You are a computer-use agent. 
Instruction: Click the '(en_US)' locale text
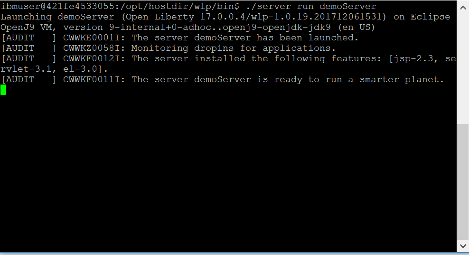[356, 28]
